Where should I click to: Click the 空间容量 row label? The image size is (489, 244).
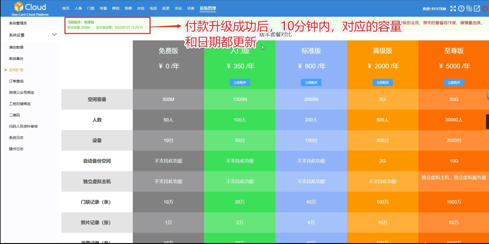(97, 99)
